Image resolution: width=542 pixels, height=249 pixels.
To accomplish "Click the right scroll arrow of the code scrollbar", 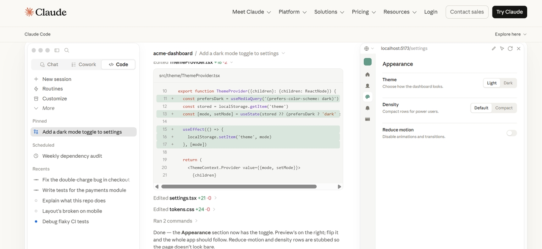I will tap(339, 186).
